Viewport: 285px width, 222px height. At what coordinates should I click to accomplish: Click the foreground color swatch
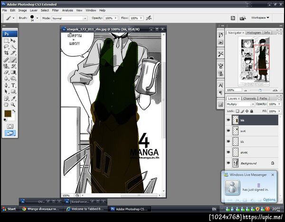coord(8,114)
